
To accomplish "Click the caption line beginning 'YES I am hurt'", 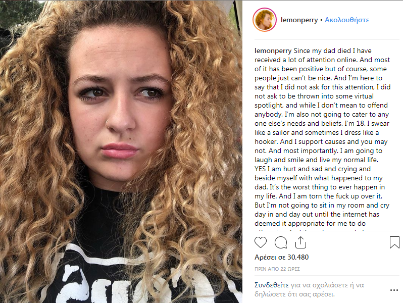I will [313, 169].
